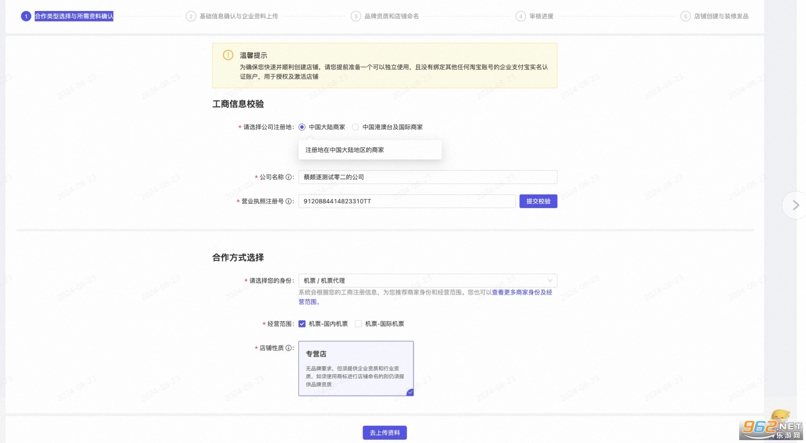Uncheck the 机票-国内机票 checkbox
The width and height of the screenshot is (806, 443).
[x=302, y=324]
